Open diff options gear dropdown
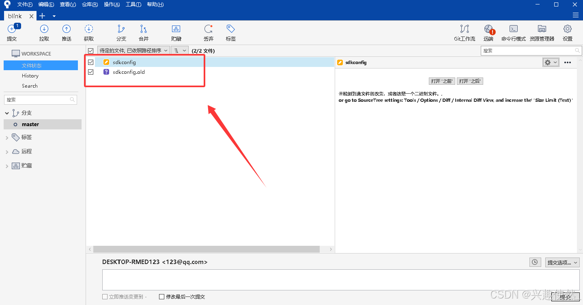Image resolution: width=583 pixels, height=305 pixels. (x=551, y=62)
